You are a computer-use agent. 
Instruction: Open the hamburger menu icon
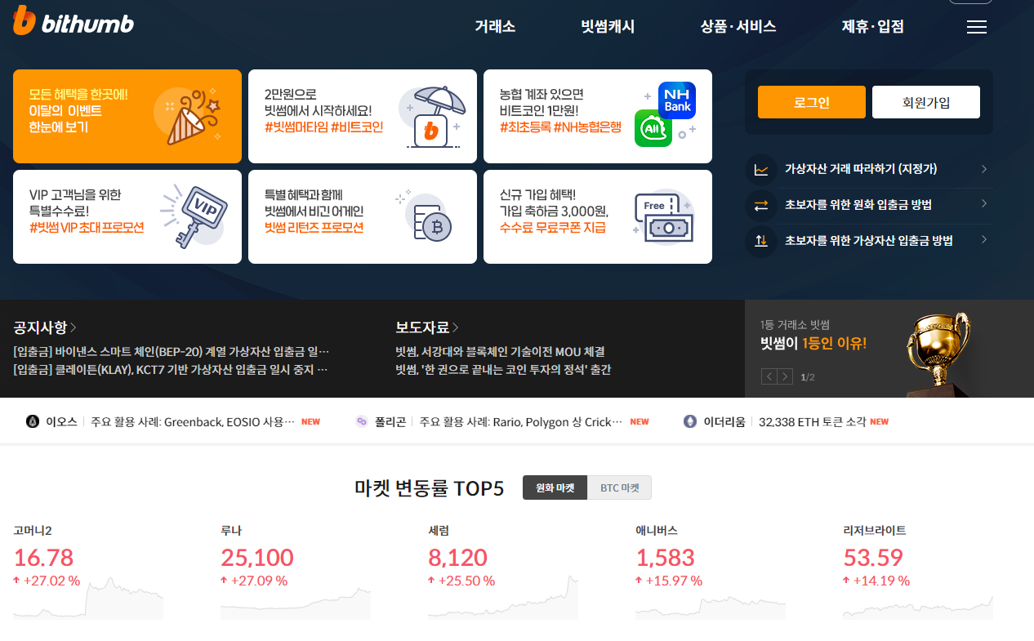[x=977, y=27]
